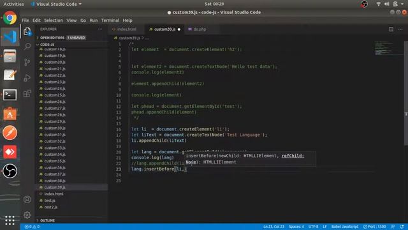Open the Run menu
Viewport: 408px width, 230px height.
(x=94, y=20)
